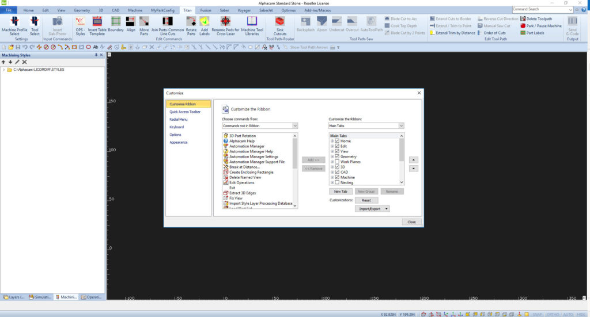590x317 pixels.
Task: Click the open-folder icon in quick toolbar
Action: [x=11, y=47]
